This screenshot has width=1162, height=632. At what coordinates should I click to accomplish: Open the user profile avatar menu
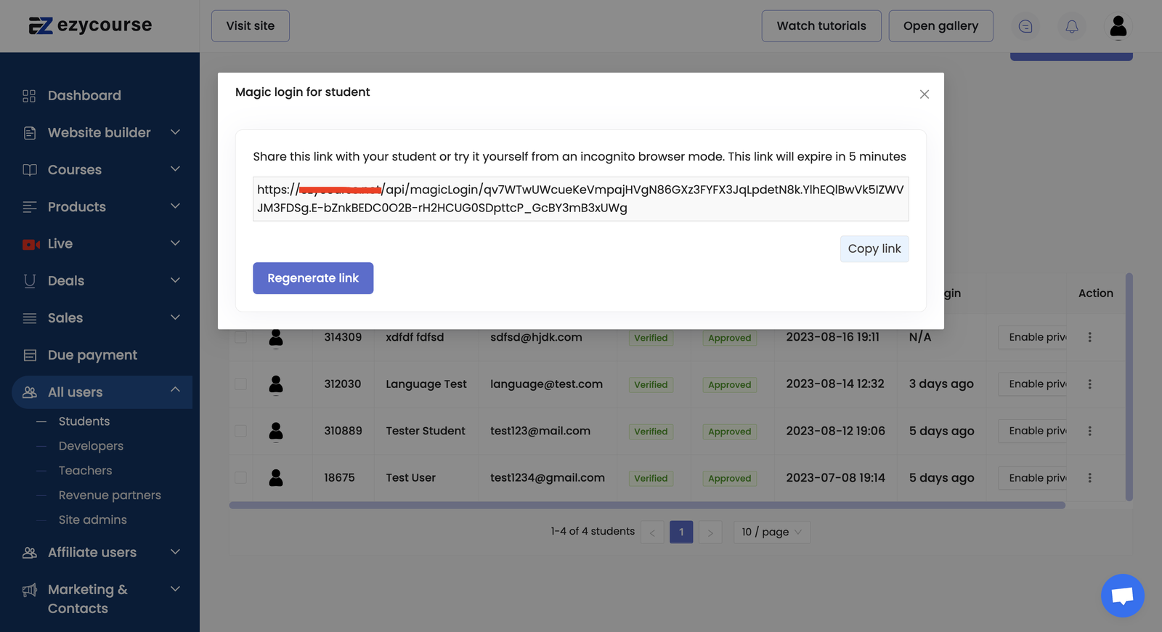pyautogui.click(x=1118, y=26)
